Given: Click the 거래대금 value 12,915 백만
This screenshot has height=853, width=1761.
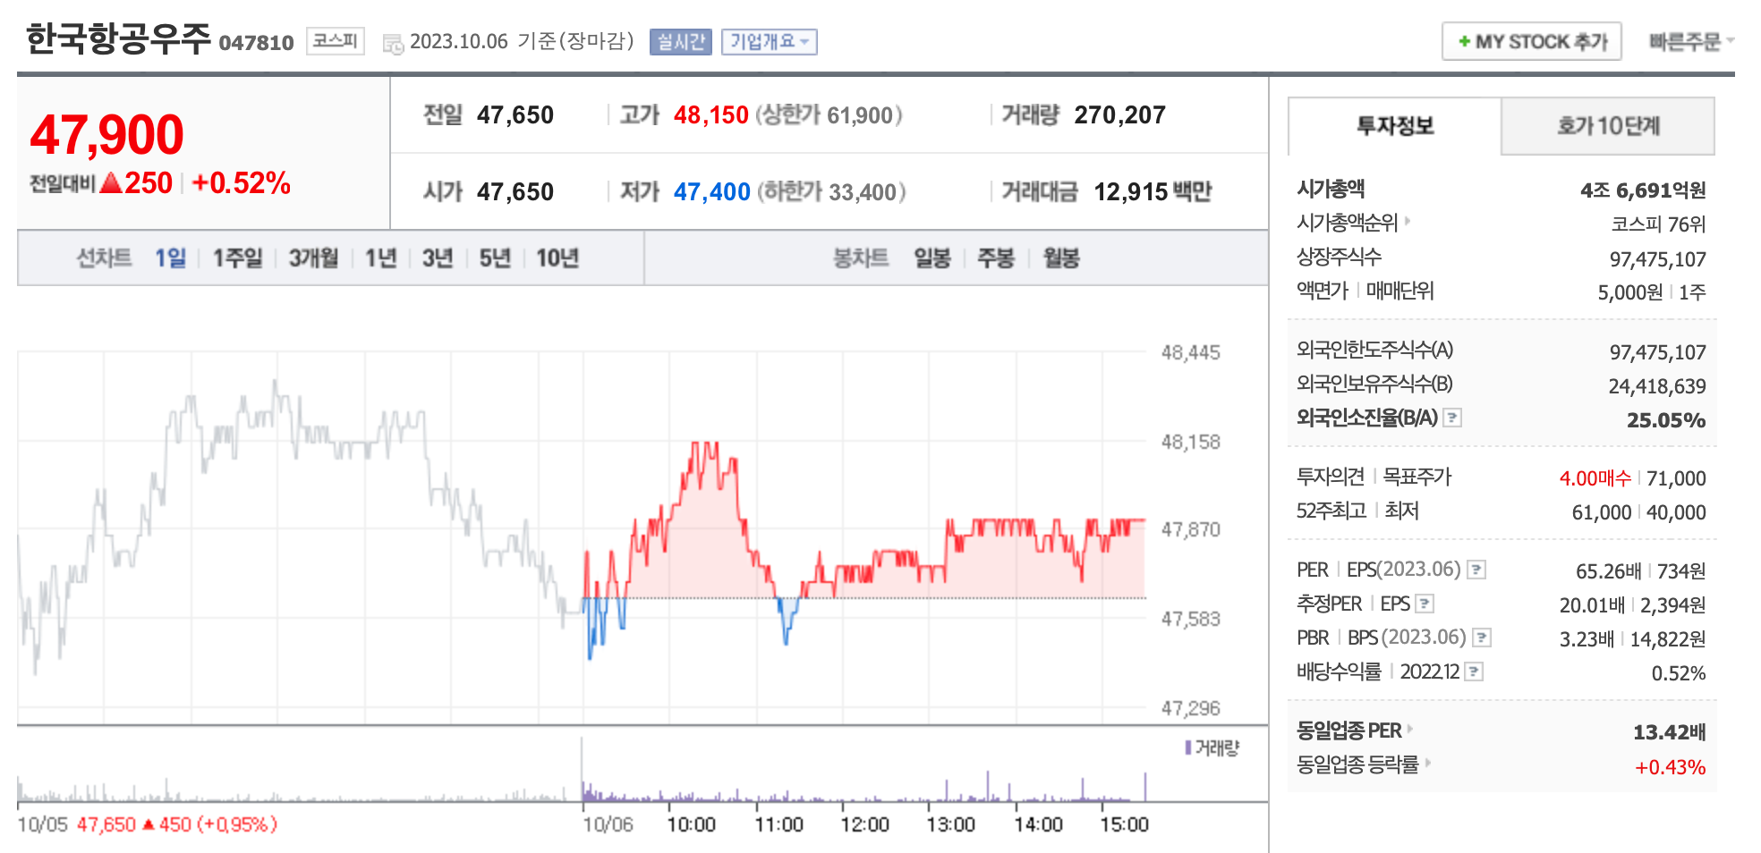Looking at the screenshot, I should pos(1153,192).
